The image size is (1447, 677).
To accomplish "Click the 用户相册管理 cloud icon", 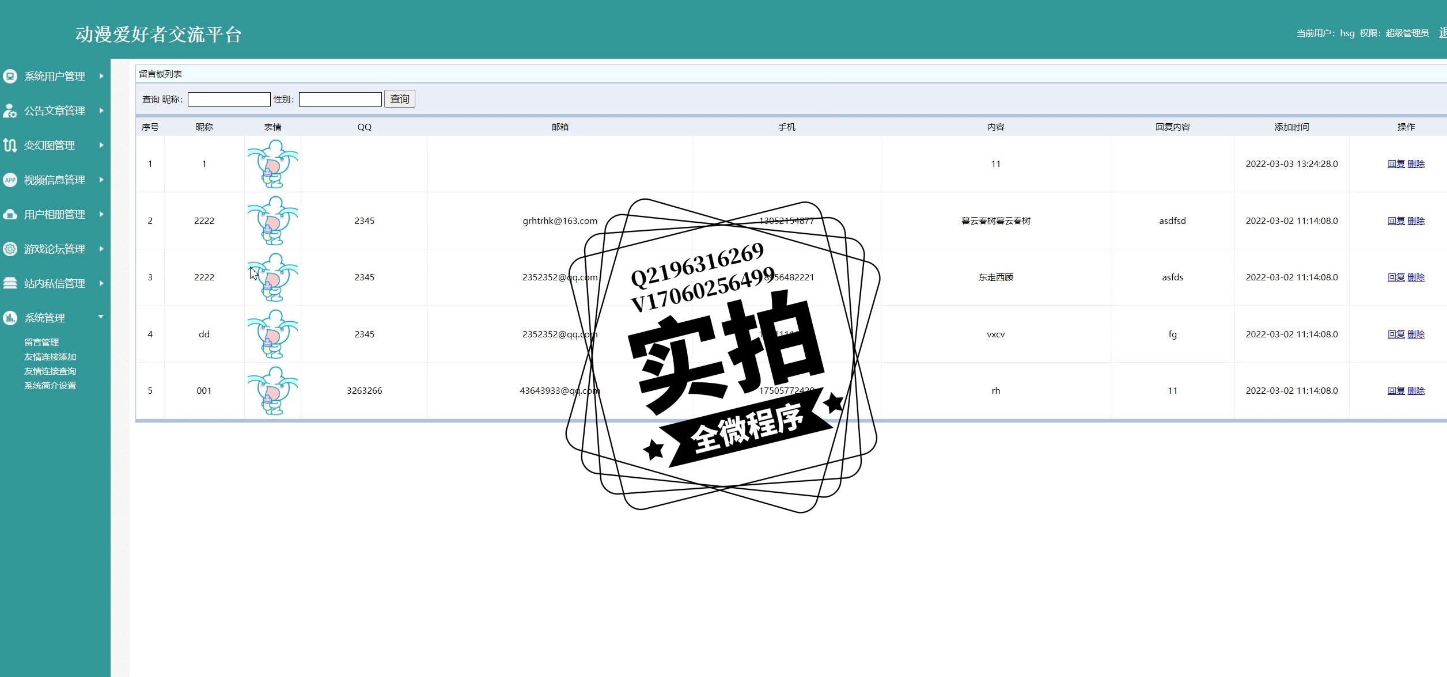I will click(10, 214).
